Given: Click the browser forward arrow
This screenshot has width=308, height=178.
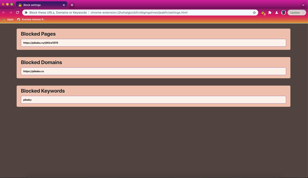Looking at the screenshot, I should (x=11, y=13).
